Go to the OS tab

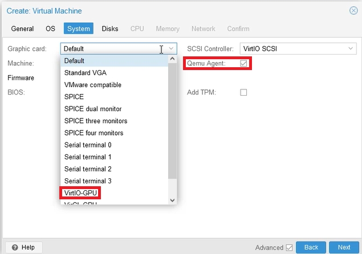50,28
